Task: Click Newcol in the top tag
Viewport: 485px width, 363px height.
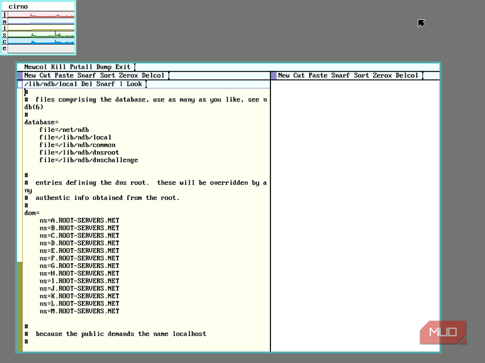Action: 36,67
